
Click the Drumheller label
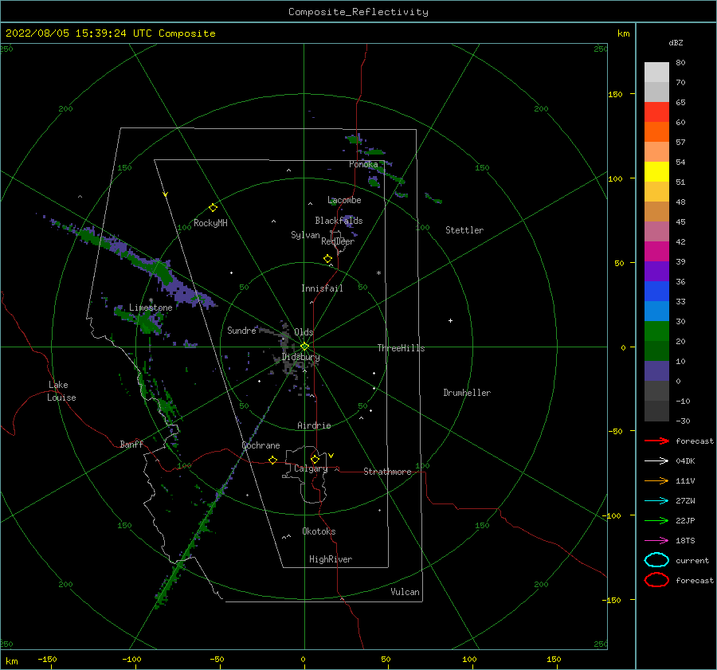tap(467, 393)
